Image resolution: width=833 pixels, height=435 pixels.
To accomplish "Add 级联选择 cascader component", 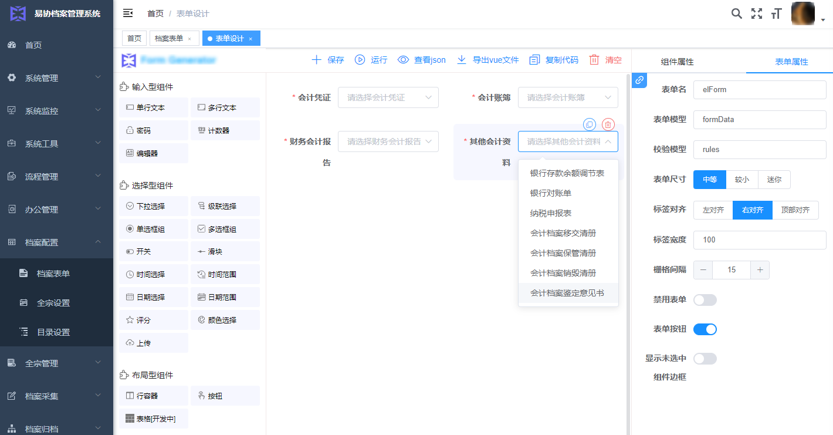I will pos(225,206).
